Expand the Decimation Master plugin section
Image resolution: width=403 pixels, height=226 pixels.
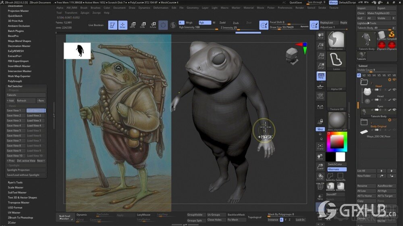coord(19,46)
